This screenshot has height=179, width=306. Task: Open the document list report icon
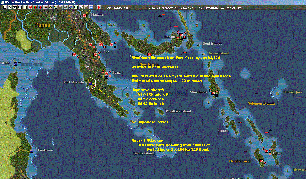tap(10, 7)
